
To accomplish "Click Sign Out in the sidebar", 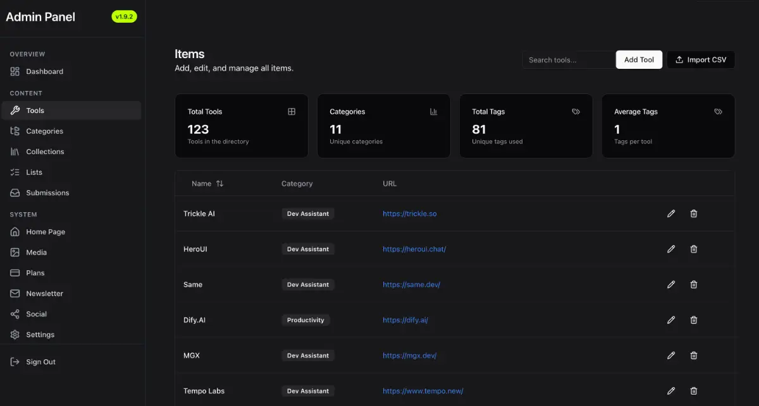I will (40, 362).
